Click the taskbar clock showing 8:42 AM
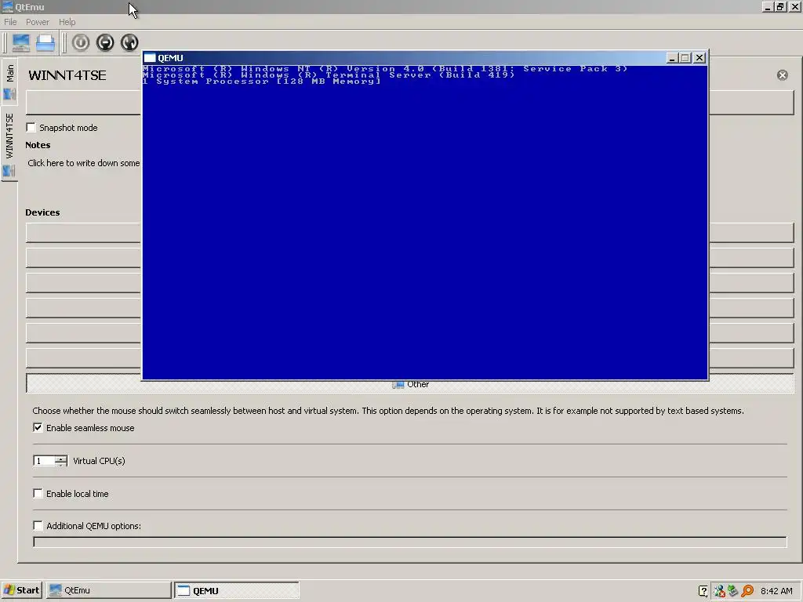Image resolution: width=803 pixels, height=602 pixels. pos(776,591)
